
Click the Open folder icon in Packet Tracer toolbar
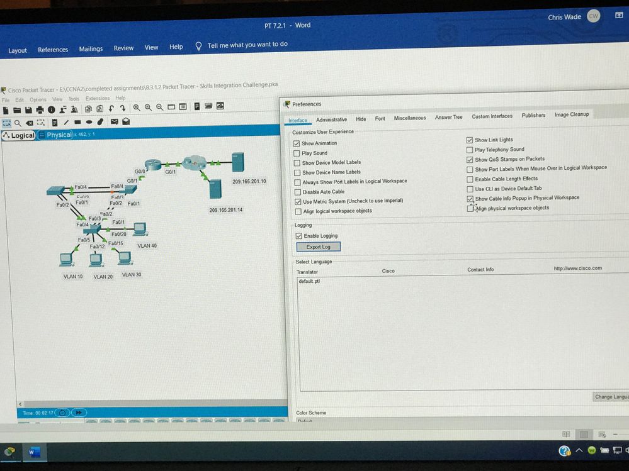coord(17,110)
